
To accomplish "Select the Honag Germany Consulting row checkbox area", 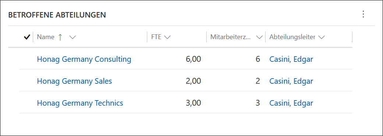I will click(x=27, y=59).
